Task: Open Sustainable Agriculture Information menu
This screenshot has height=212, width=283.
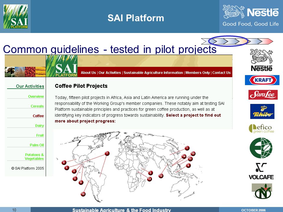Action: coord(153,73)
